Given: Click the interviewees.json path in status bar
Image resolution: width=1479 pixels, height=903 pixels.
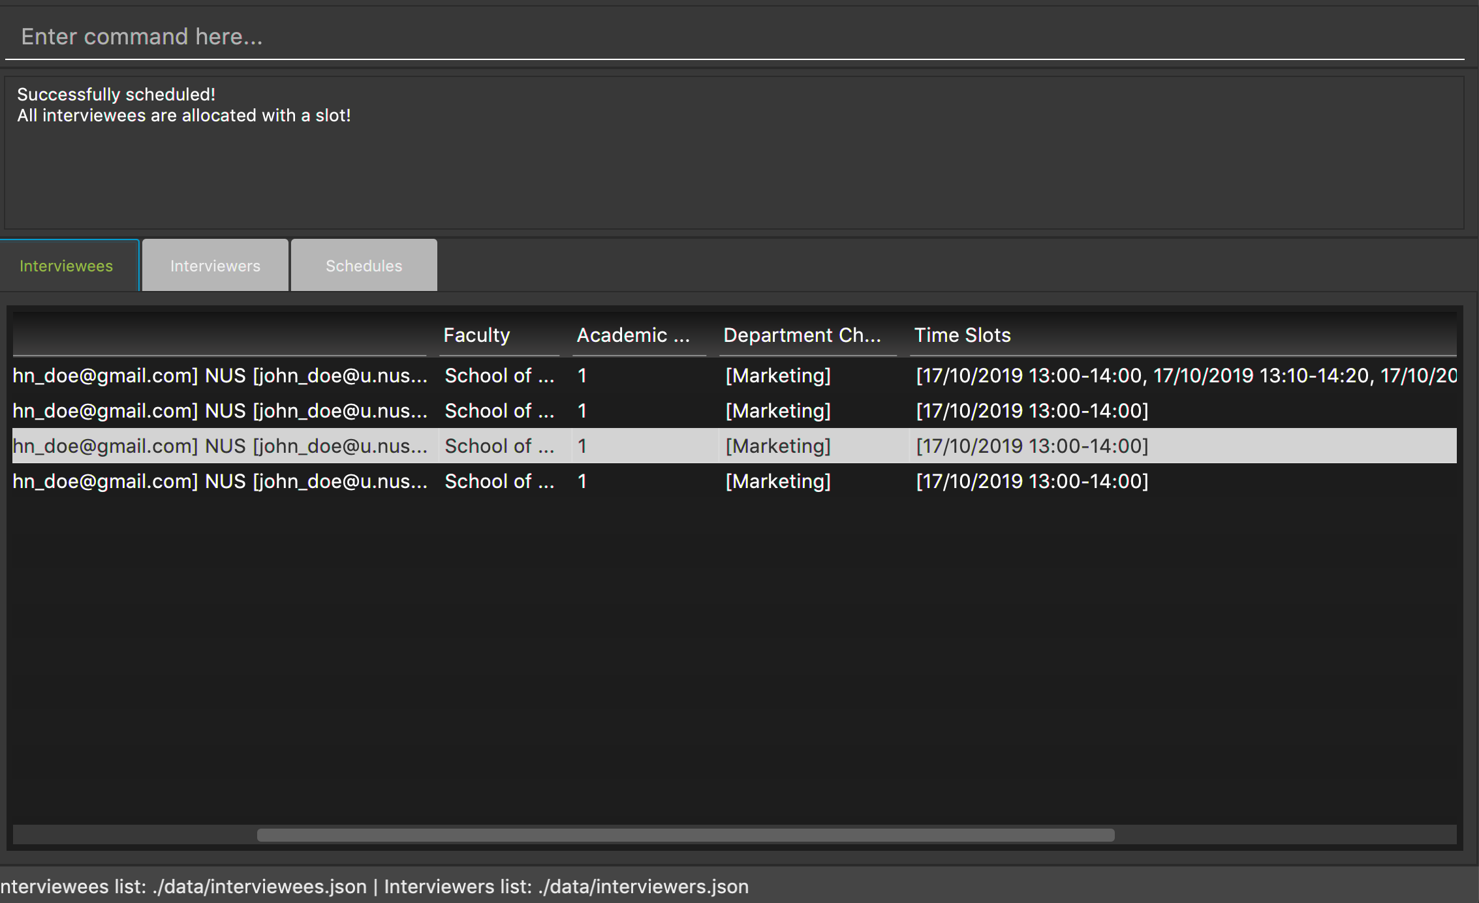Looking at the screenshot, I should [259, 887].
